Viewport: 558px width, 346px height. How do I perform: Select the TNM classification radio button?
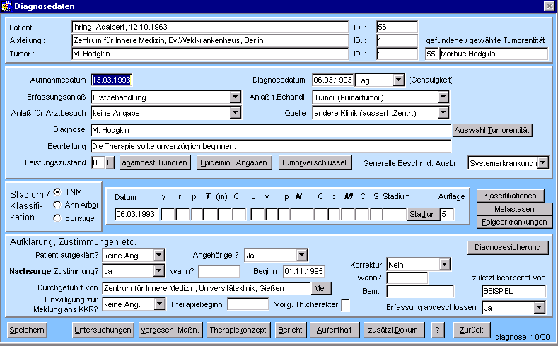tap(57, 192)
